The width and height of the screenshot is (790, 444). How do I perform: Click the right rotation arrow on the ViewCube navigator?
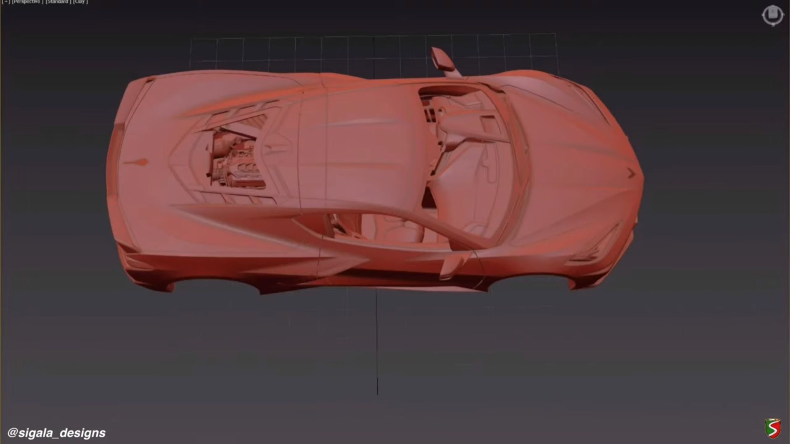[x=783, y=14]
